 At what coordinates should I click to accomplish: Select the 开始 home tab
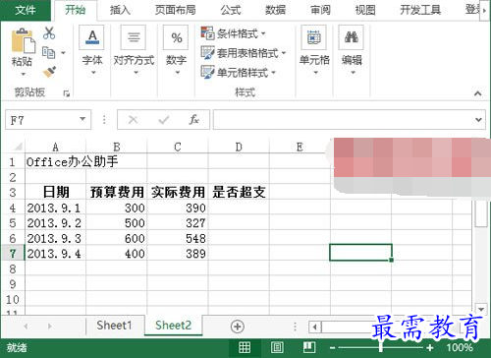(x=75, y=10)
